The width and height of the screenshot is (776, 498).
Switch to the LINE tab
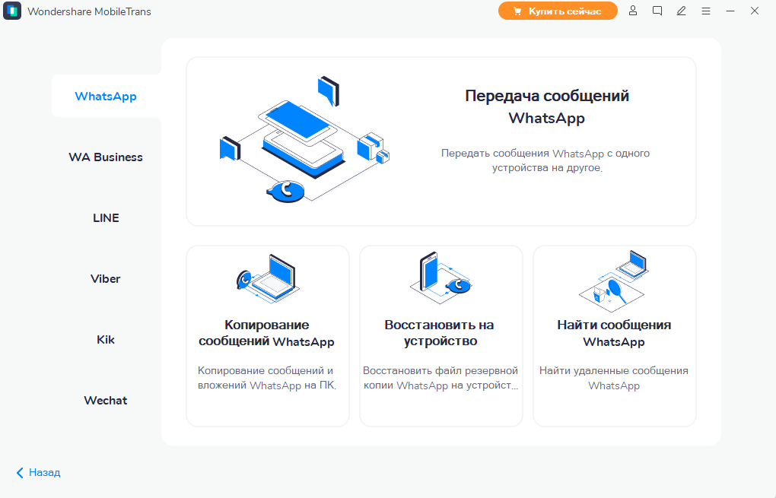tap(106, 217)
